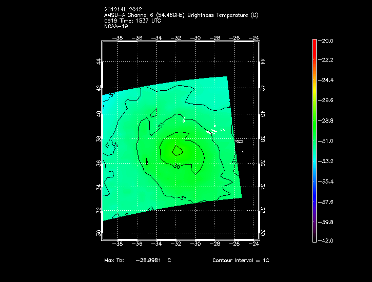Select the AMSU-A Channel 6 title line

point(181,15)
